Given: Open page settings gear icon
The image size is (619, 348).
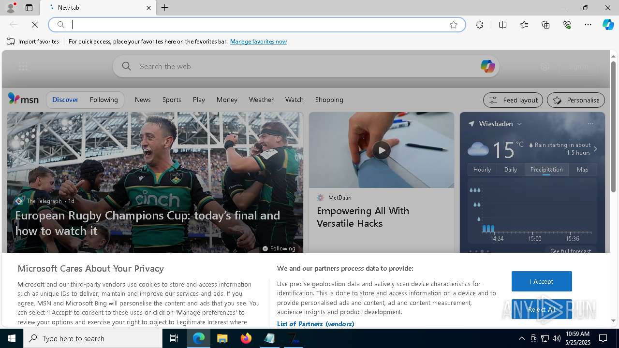Looking at the screenshot, I should (x=545, y=67).
